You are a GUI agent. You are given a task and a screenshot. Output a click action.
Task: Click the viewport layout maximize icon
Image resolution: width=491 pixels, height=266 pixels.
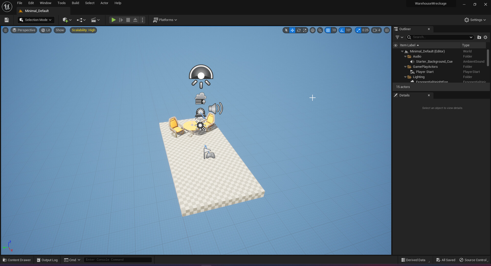click(x=387, y=30)
